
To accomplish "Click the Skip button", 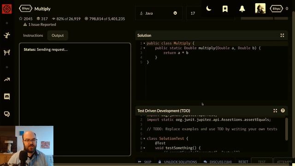I will [x=145, y=162].
